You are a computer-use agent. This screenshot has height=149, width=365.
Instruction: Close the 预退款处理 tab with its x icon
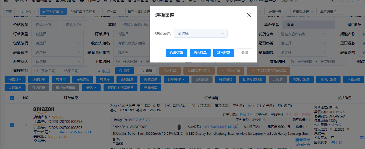pyautogui.click(x=312, y=12)
